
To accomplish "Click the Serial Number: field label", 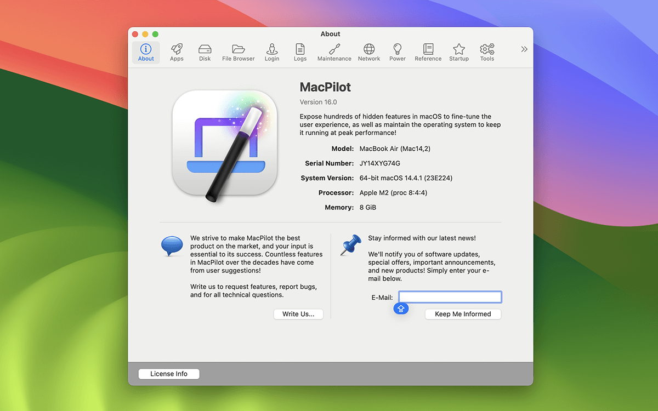I will coord(330,163).
